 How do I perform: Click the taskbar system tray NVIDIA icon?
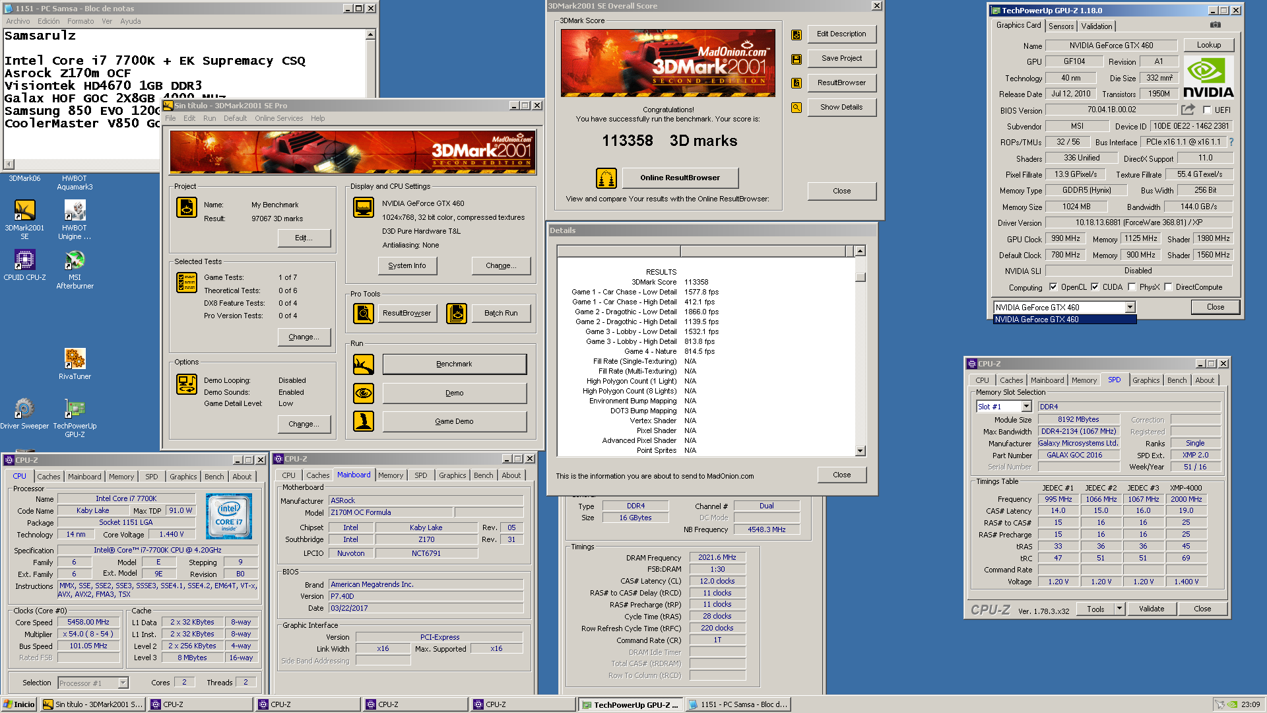(1231, 704)
